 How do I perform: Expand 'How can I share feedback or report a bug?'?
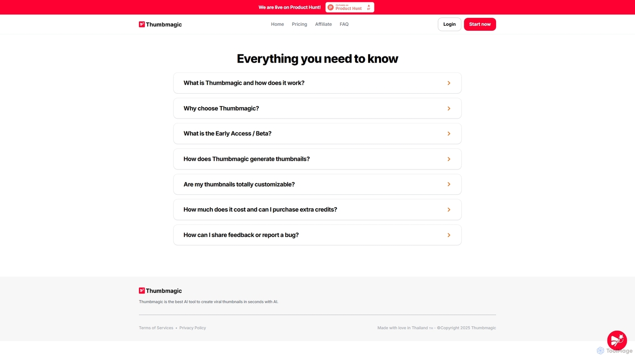[317, 235]
